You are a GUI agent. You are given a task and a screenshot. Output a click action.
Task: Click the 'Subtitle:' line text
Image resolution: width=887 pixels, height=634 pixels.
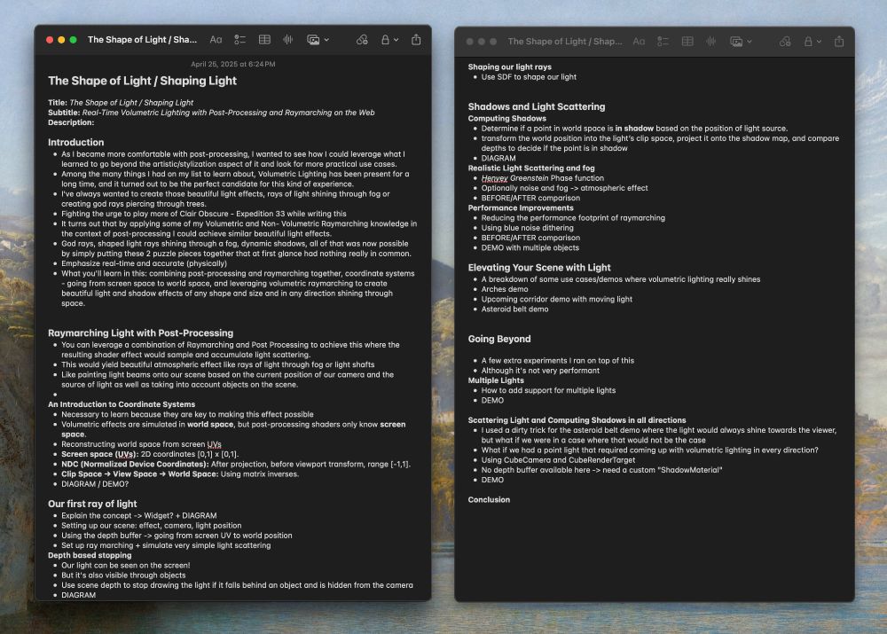(x=211, y=113)
